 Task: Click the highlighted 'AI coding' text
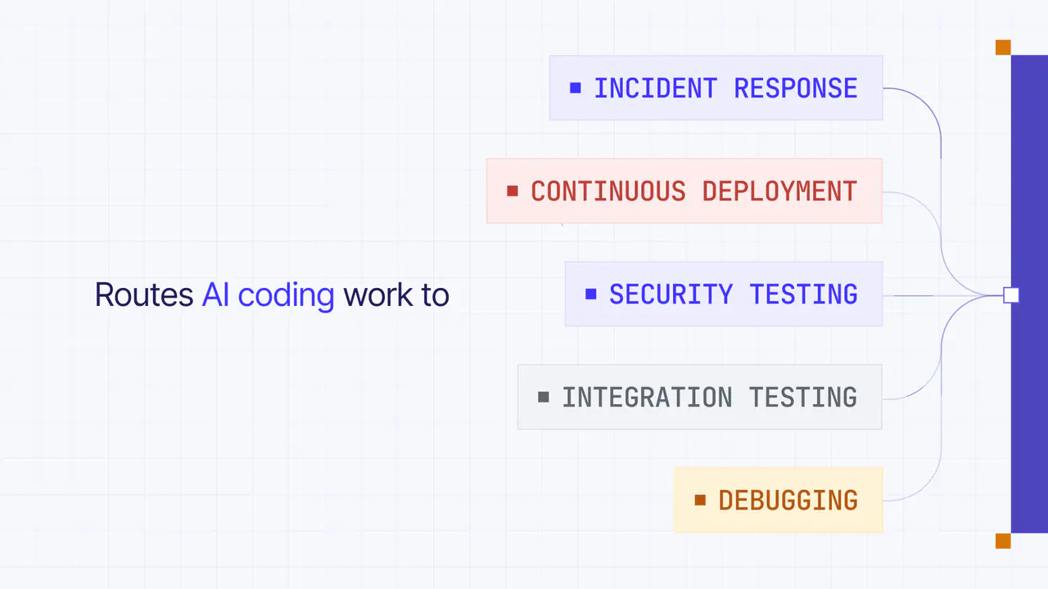pyautogui.click(x=268, y=295)
